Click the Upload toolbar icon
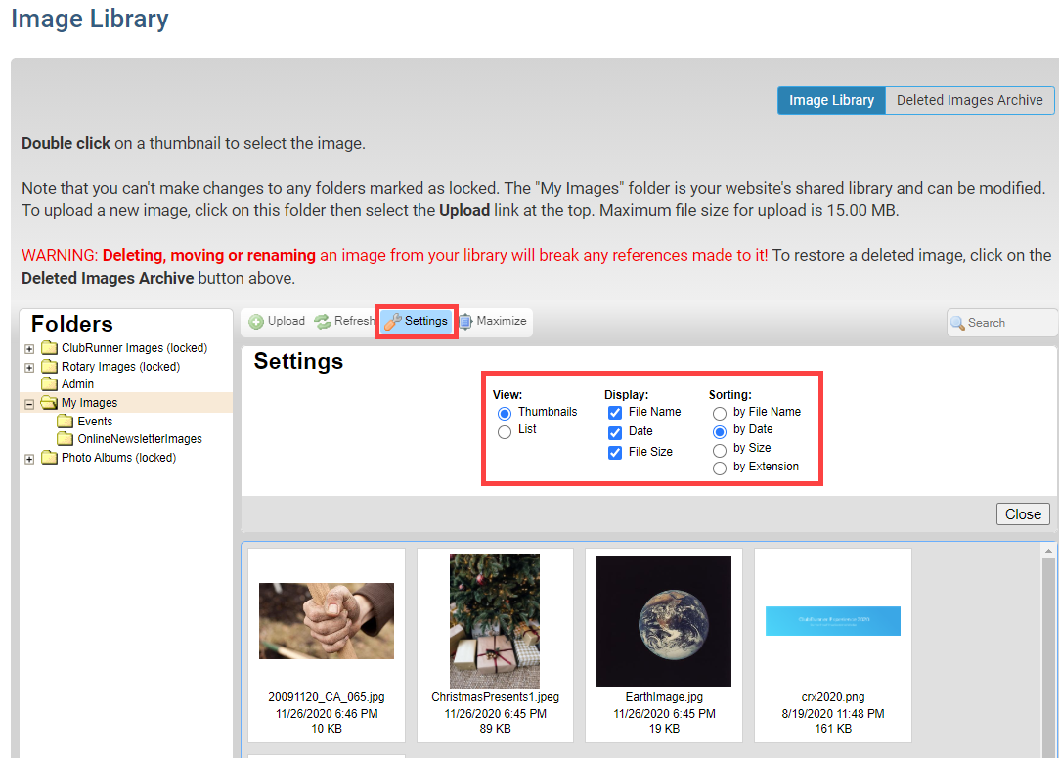This screenshot has width=1059, height=758. point(256,322)
